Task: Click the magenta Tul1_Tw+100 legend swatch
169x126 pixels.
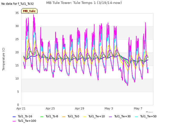Action: [14, 121]
